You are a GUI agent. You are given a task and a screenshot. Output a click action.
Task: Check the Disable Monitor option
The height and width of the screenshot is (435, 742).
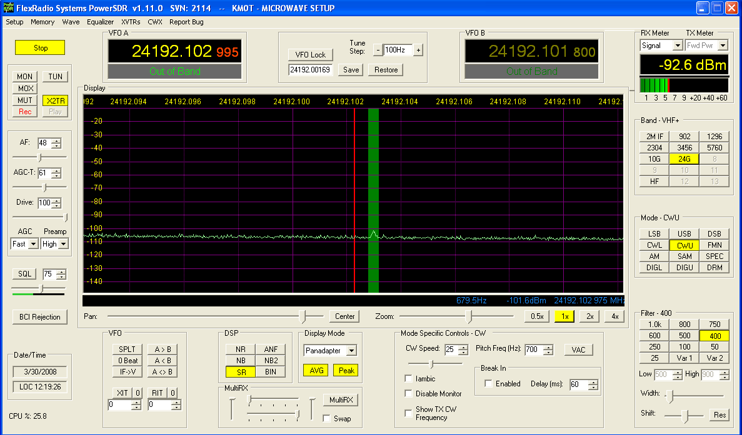coord(409,394)
